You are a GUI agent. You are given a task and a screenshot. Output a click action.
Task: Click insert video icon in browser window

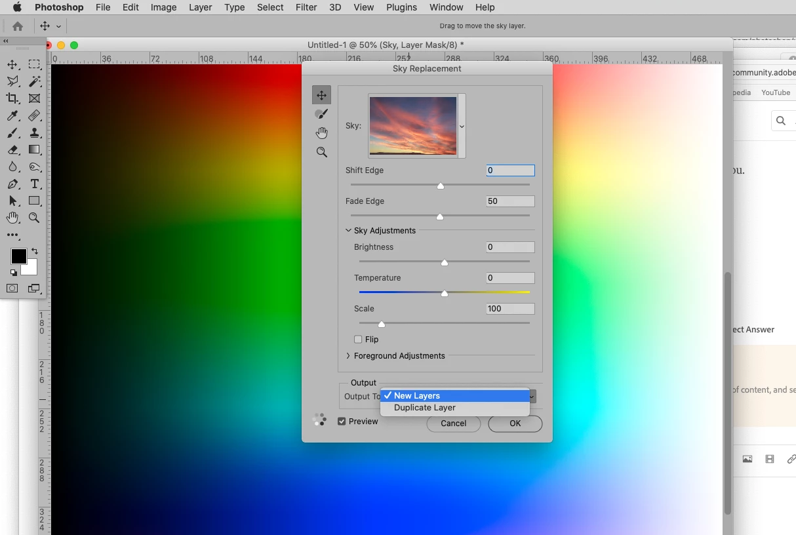(x=770, y=459)
